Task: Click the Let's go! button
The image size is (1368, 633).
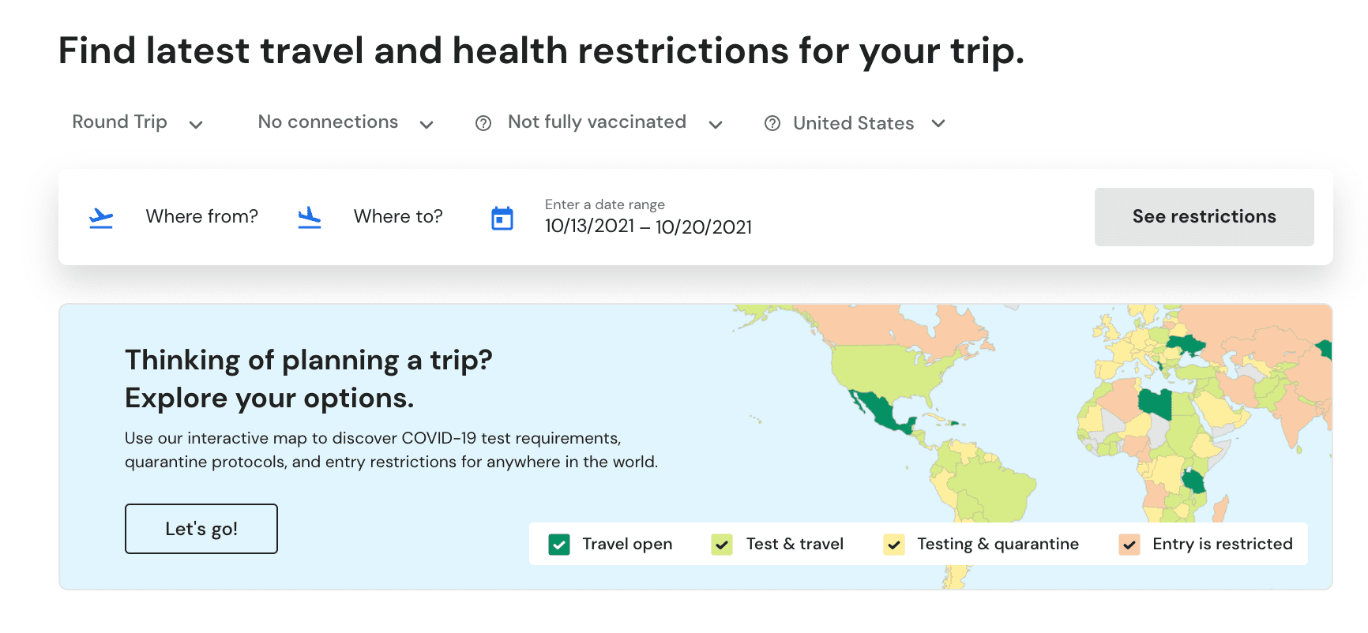Action: tap(201, 529)
